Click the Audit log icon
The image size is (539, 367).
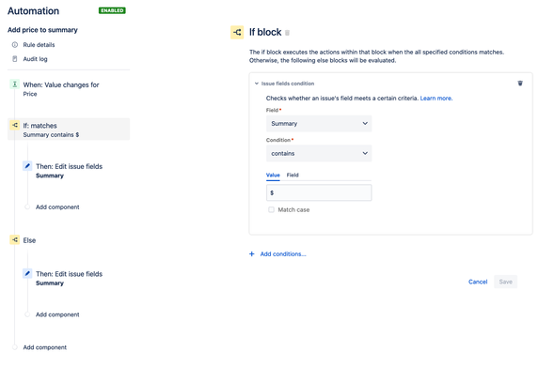coord(15,59)
